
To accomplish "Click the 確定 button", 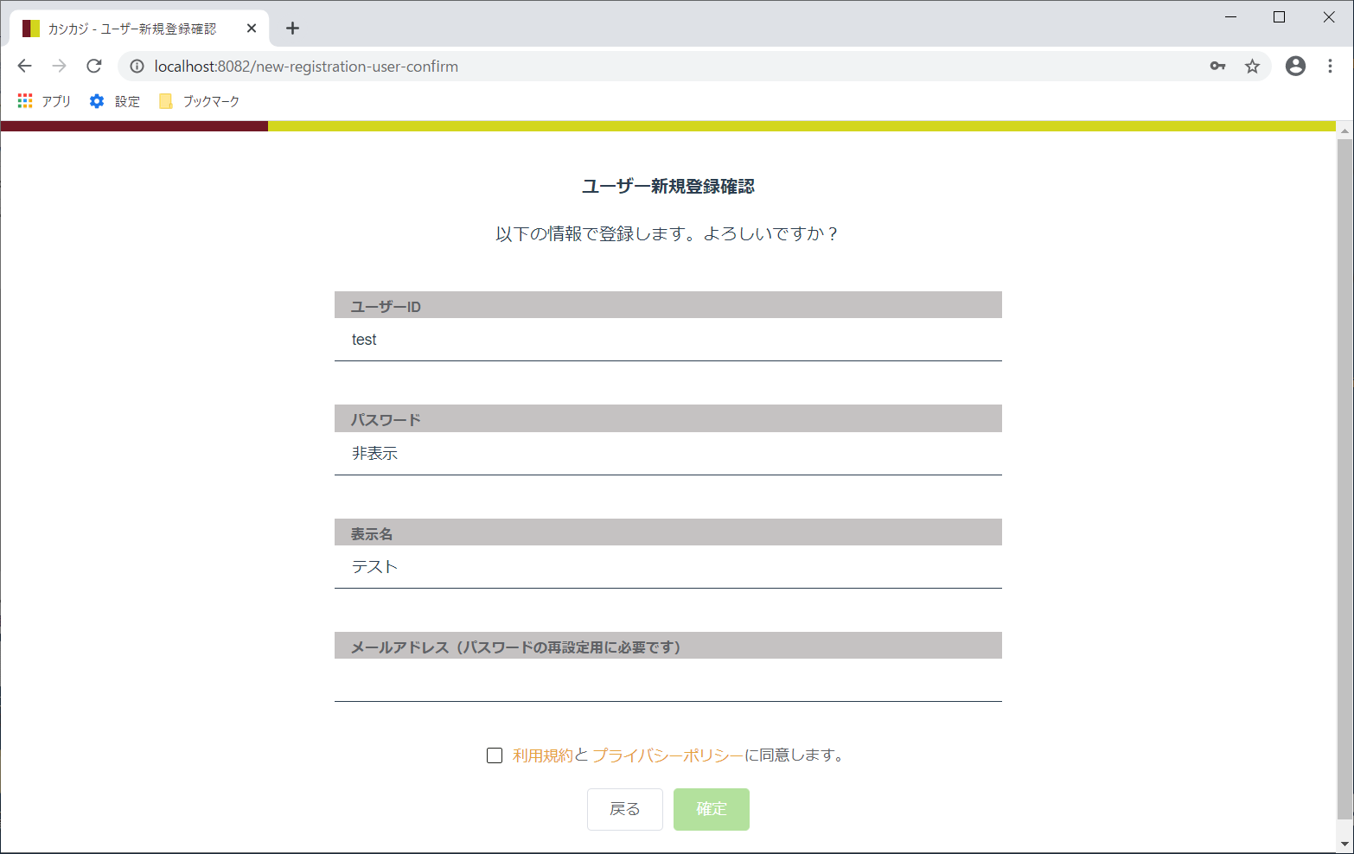I will [712, 809].
